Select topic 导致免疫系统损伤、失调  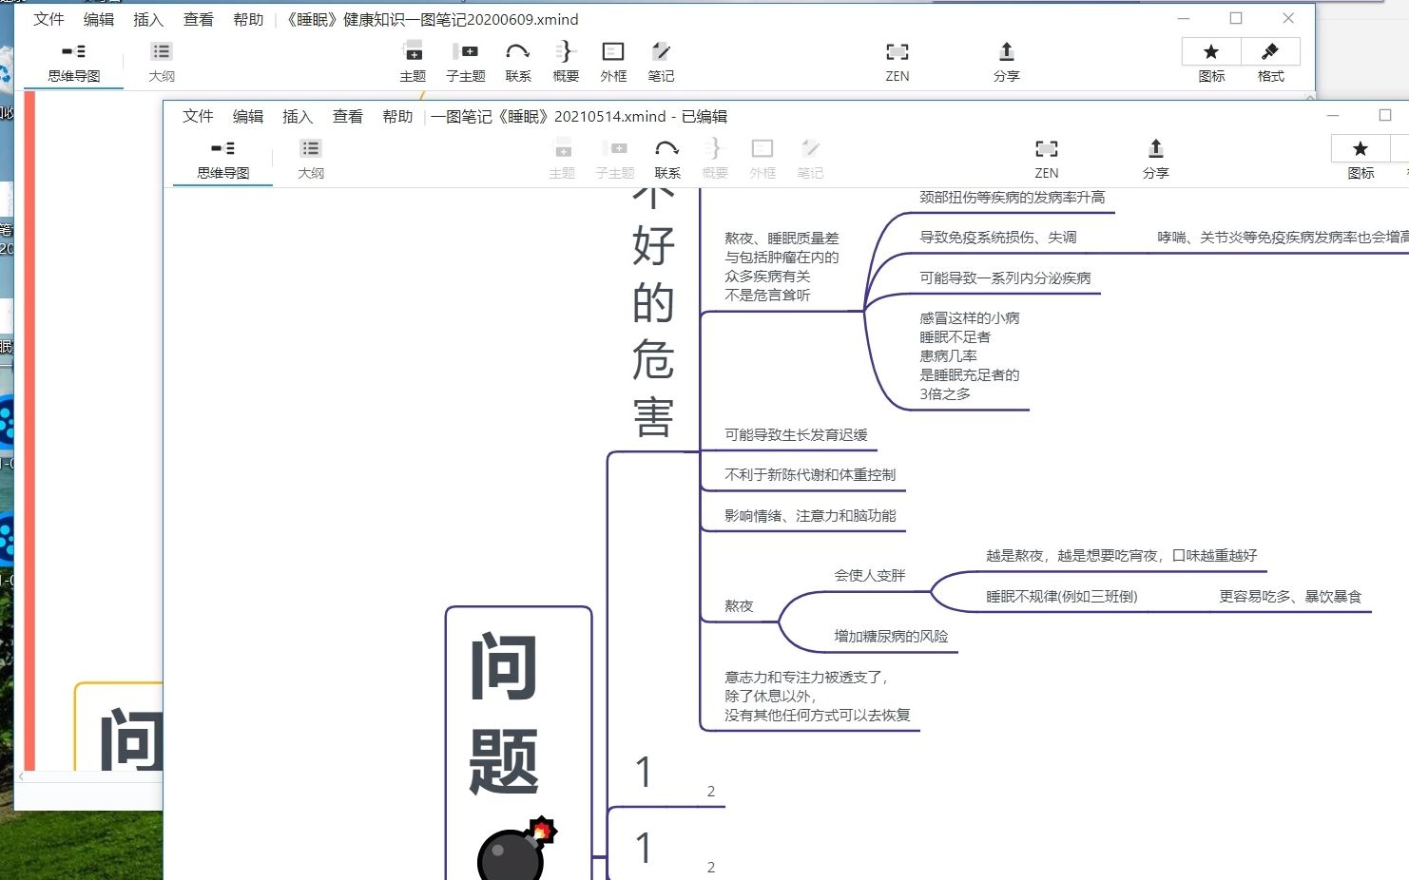tap(997, 237)
